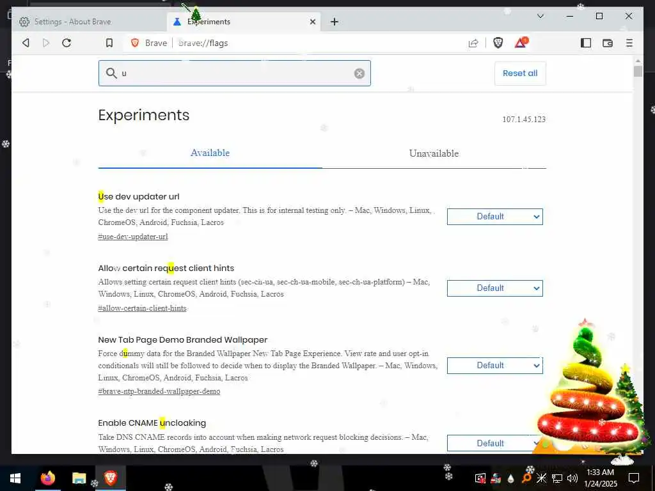Toggle the sidebar panel icon
The image size is (655, 491).
(586, 43)
